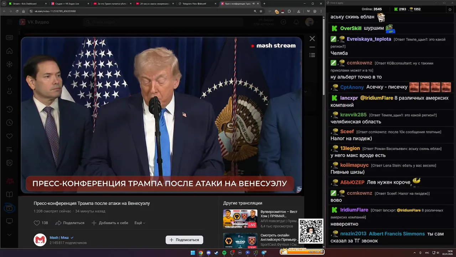This screenshot has height=257, width=456.
Task: Click username kravvik285 in chat
Action: tap(353, 115)
